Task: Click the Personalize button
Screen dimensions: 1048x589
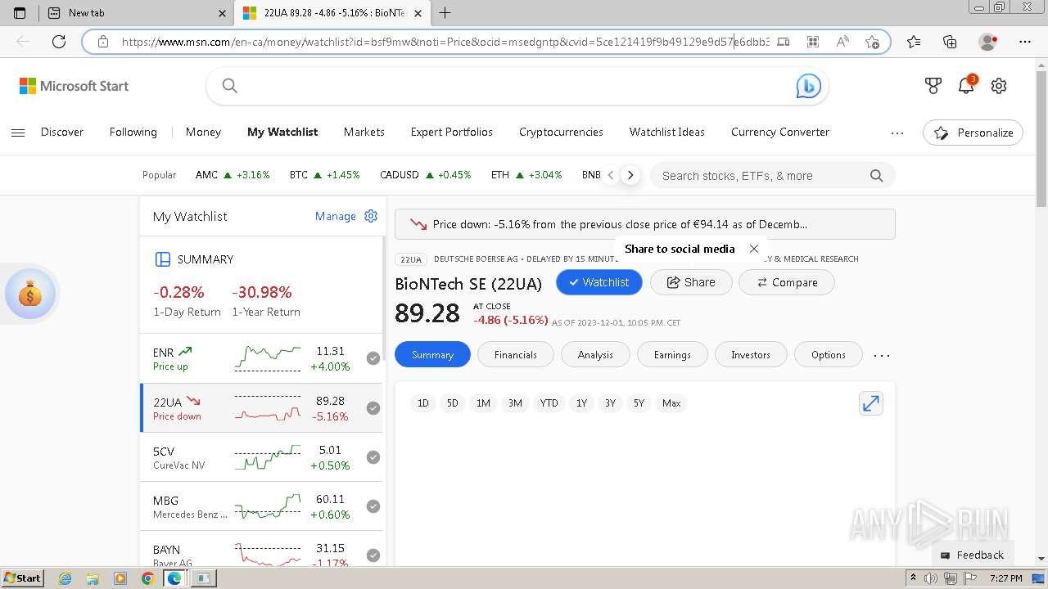Action: click(973, 133)
